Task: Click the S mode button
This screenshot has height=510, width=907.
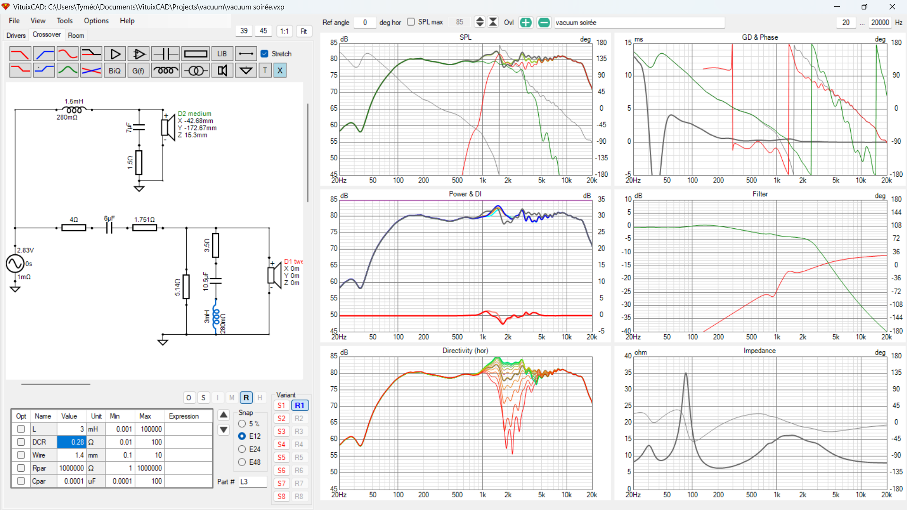Action: point(203,398)
